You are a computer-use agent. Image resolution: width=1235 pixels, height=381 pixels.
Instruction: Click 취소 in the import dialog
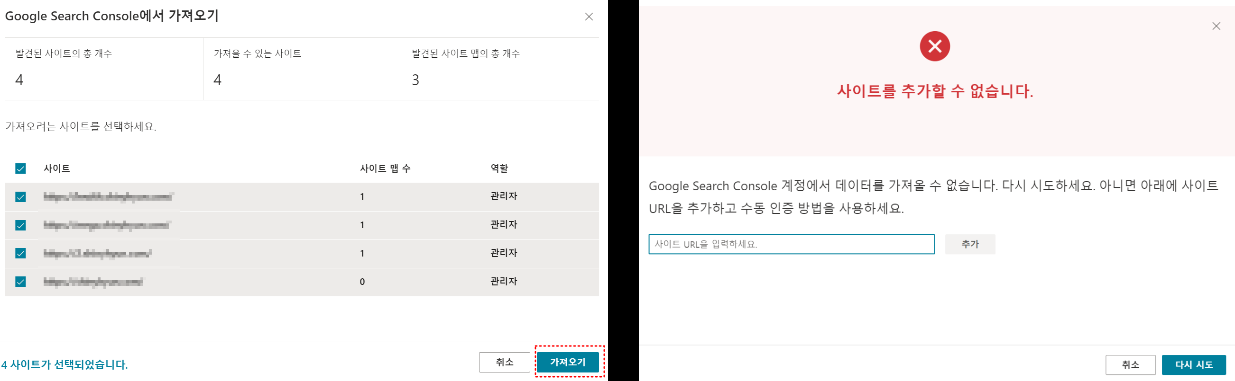[x=504, y=362]
